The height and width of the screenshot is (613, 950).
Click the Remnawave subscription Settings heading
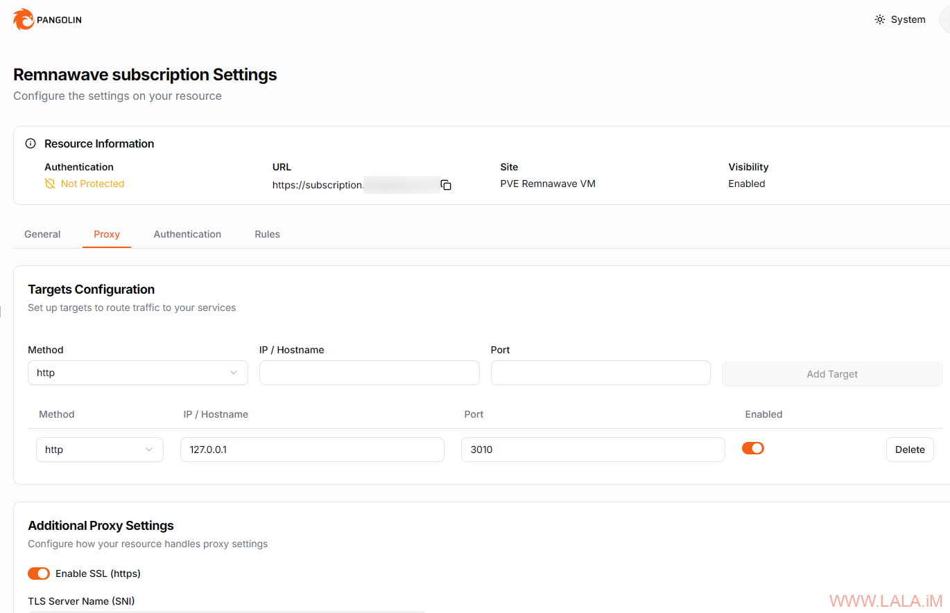pyautogui.click(x=145, y=75)
